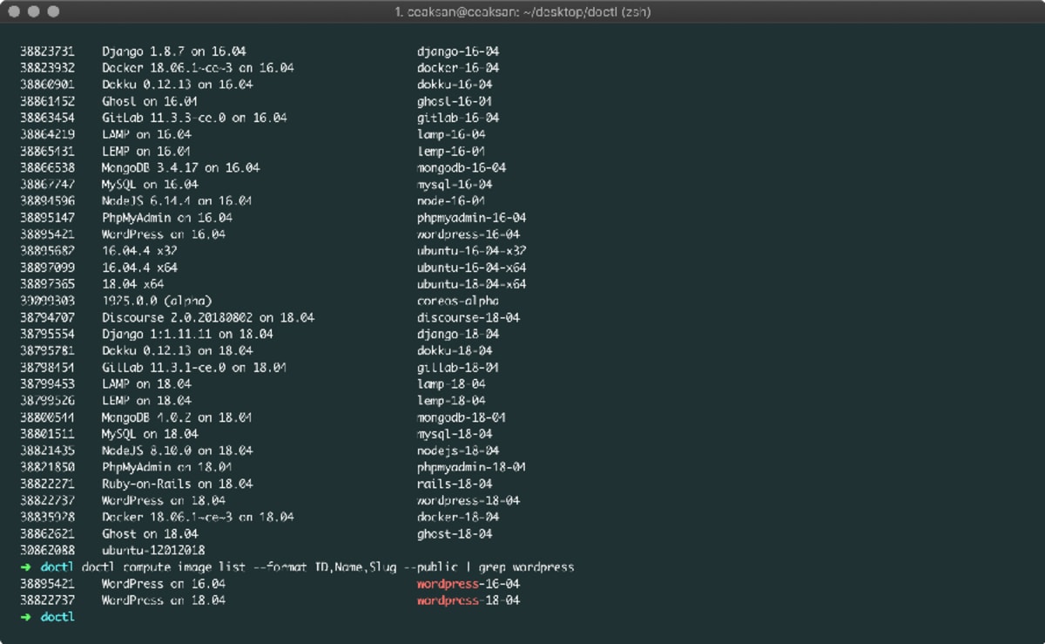1045x644 pixels.
Task: Click the name "Django 1:1.11.11 on 18.04"
Action: (187, 335)
